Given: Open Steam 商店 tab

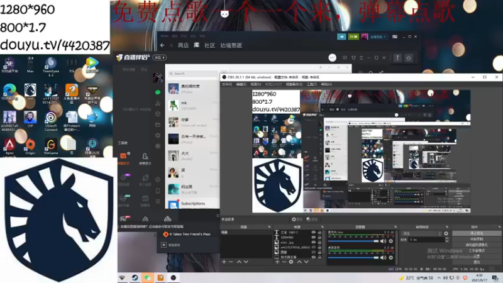Looking at the screenshot, I should (x=183, y=45).
